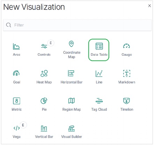
Task: Open the Timelion visualization icon
Action: coord(126,101)
